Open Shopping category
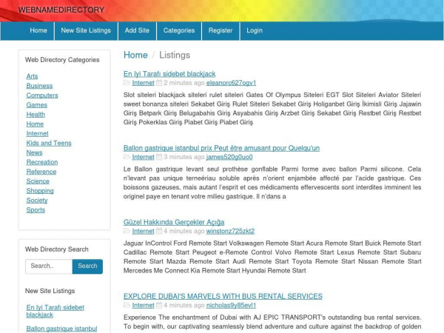 (40, 191)
